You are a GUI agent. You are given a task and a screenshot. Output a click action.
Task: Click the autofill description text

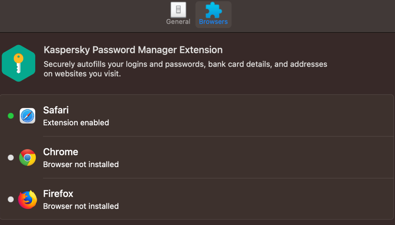click(185, 69)
